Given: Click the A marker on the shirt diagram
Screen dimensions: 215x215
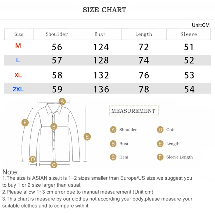Looking at the screenshot, I should point(62,101).
